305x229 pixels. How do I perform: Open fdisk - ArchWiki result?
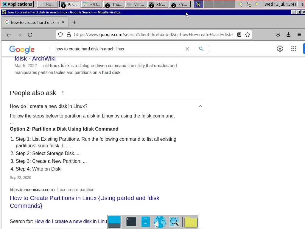(x=35, y=59)
